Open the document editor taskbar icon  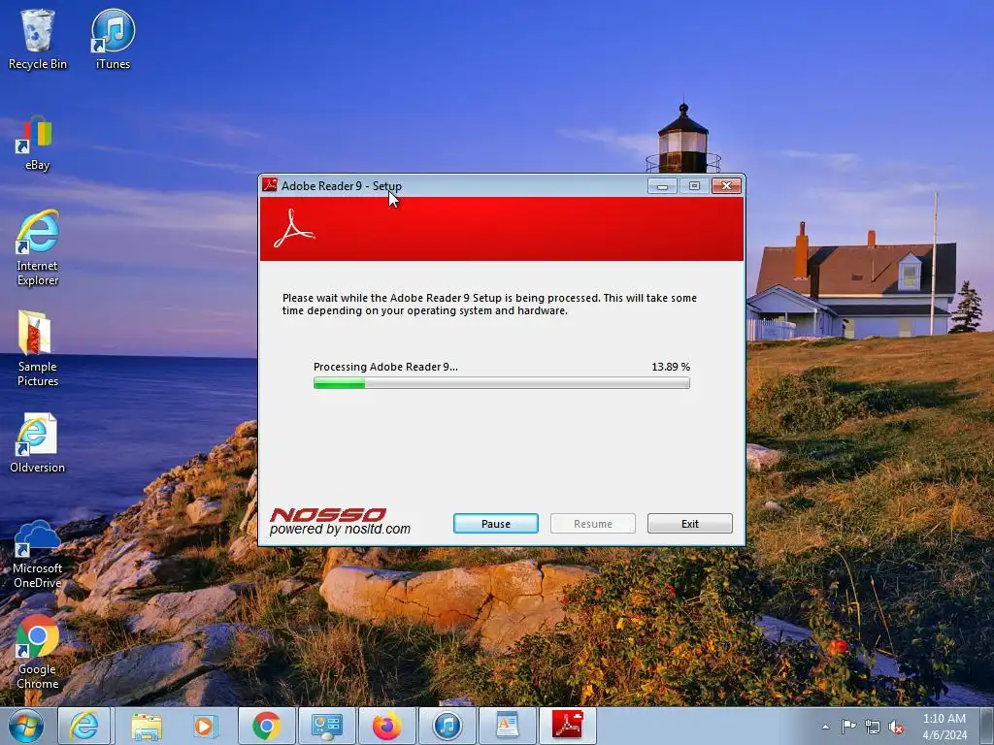(x=508, y=726)
